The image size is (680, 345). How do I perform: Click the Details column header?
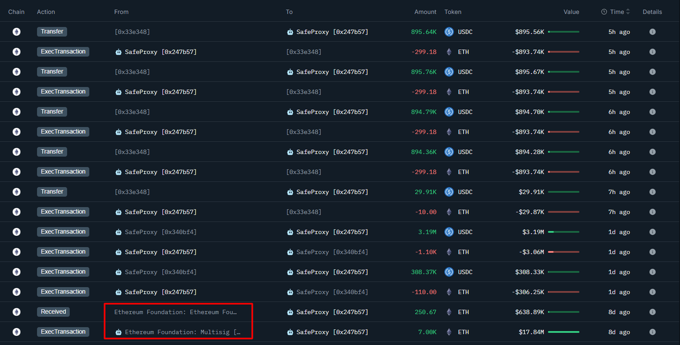[x=652, y=12]
